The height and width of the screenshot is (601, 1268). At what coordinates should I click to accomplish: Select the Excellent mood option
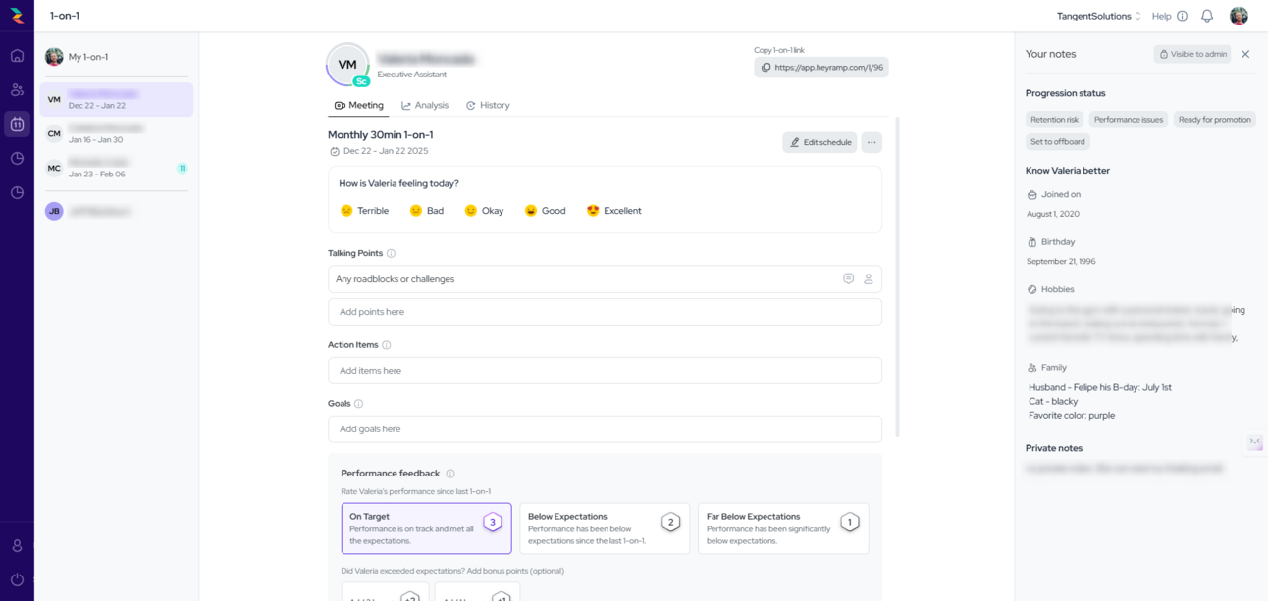tap(613, 211)
